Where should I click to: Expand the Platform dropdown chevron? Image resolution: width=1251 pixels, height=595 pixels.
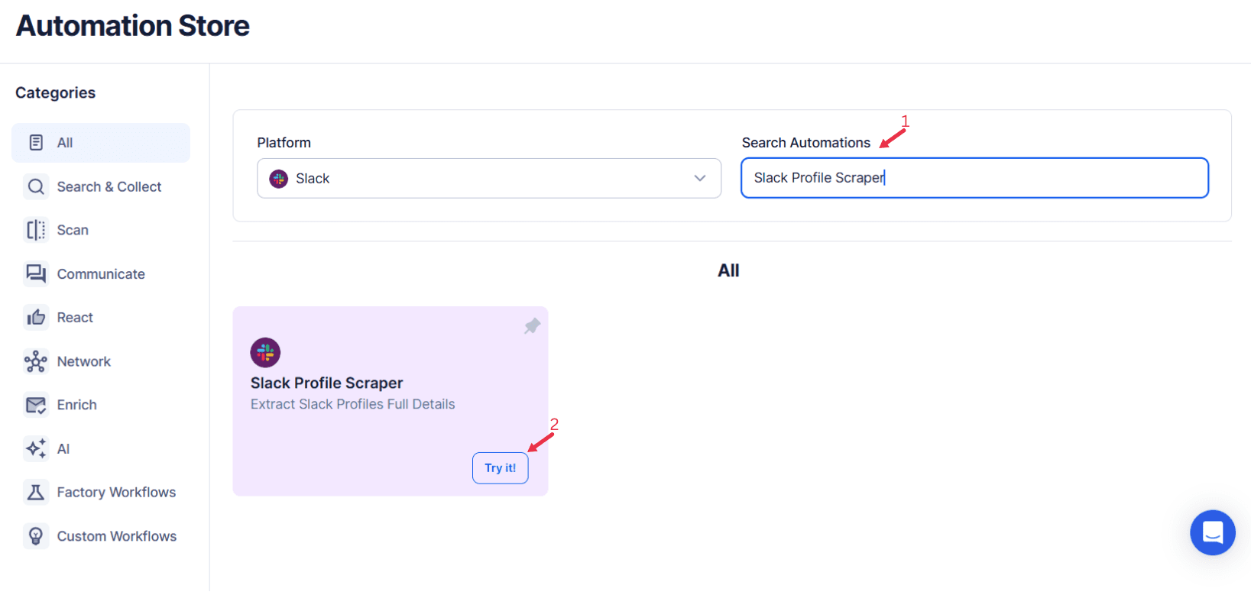(x=699, y=178)
